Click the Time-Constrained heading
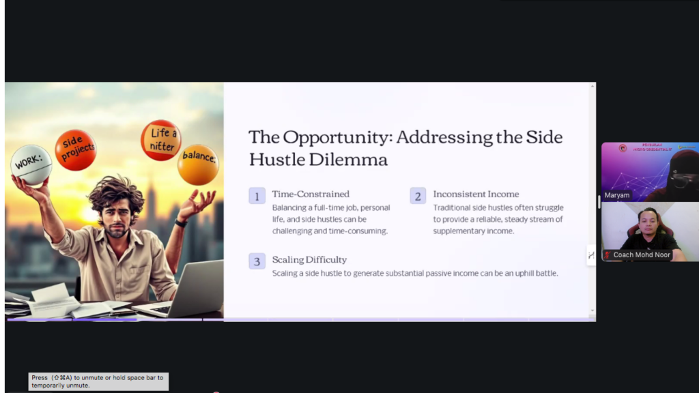 tap(310, 194)
